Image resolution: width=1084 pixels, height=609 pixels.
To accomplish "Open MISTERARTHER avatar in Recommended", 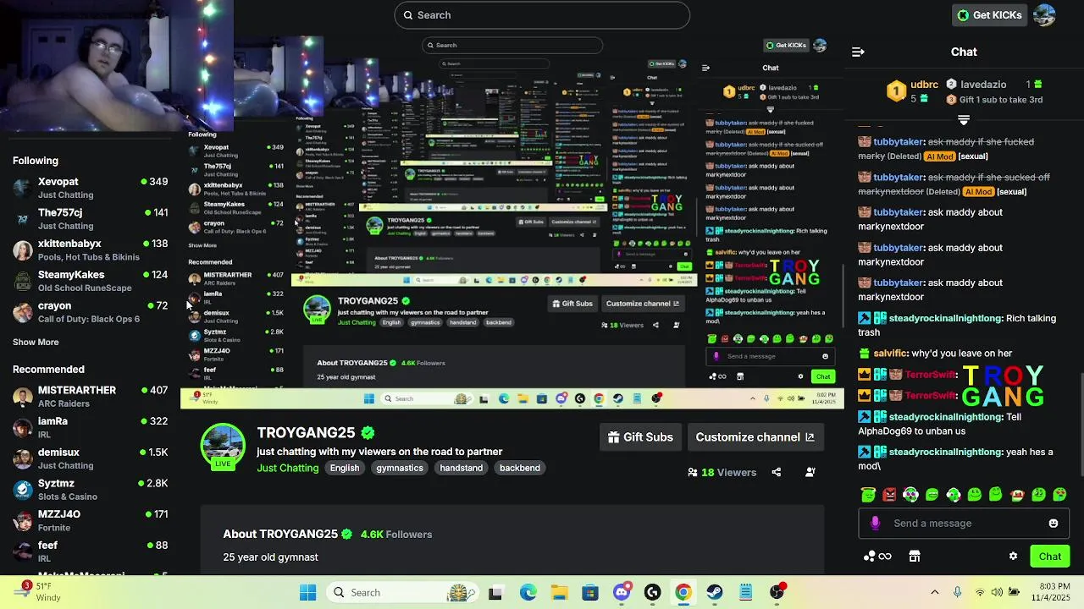I will point(23,397).
